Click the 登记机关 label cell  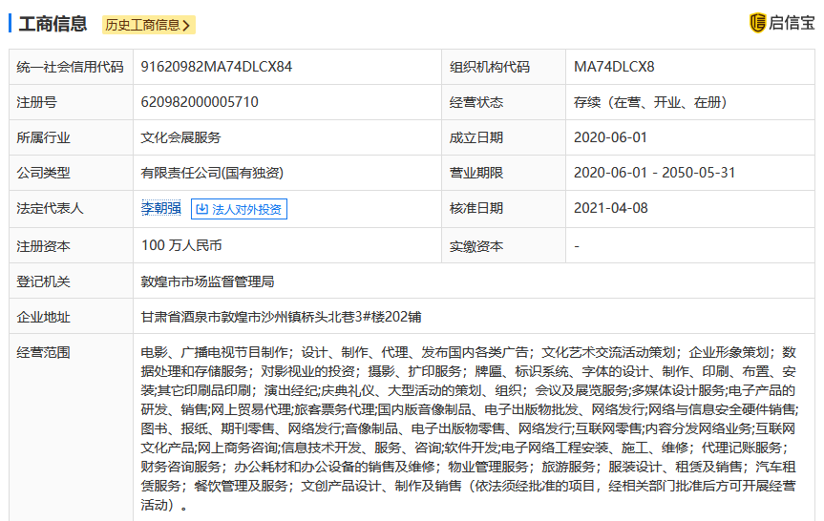pos(71,281)
